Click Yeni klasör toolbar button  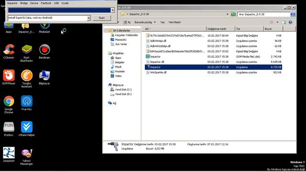(x=175, y=22)
